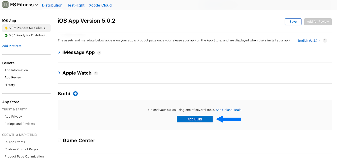Click the help icon next to English (U.S.)

pos(325,41)
